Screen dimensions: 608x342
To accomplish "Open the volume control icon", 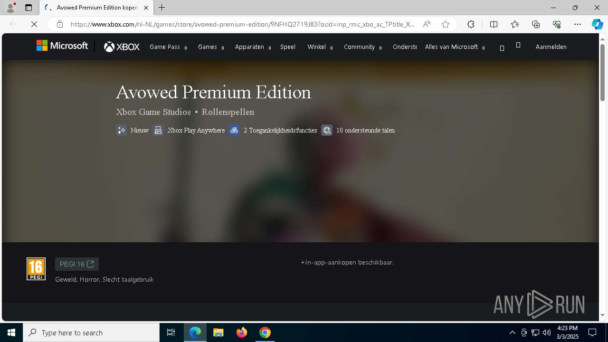I will click(x=547, y=332).
